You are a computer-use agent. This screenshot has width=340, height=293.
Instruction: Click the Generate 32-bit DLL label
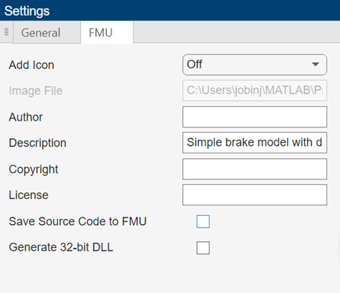[x=61, y=247]
